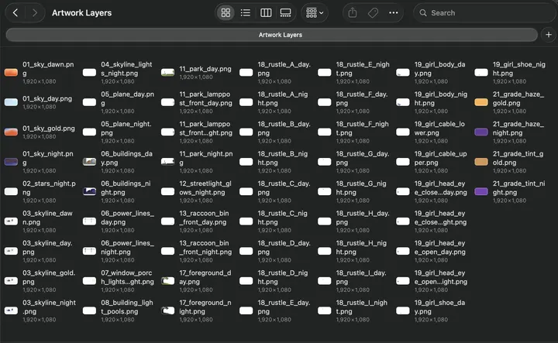Viewport: 558px width, 343px height.
Task: Select 21_grade_tint_night.png purple icon
Action: 481,191
